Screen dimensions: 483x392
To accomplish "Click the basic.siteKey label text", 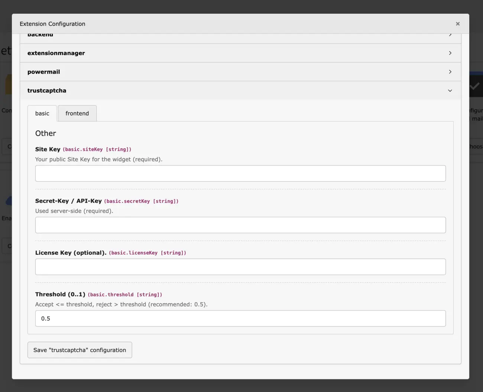I will pyautogui.click(x=97, y=149).
